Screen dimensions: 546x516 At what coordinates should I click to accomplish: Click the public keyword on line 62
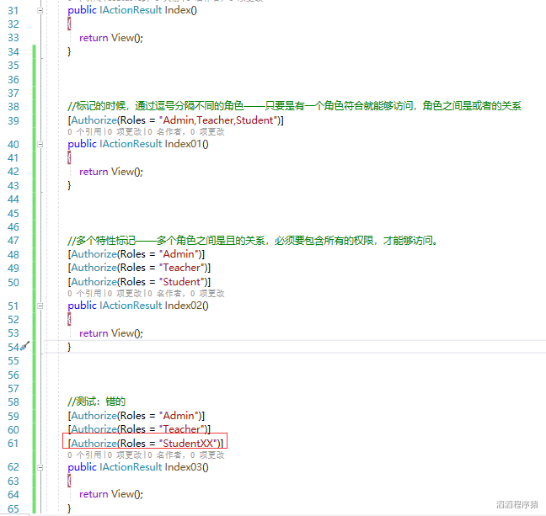[82, 467]
